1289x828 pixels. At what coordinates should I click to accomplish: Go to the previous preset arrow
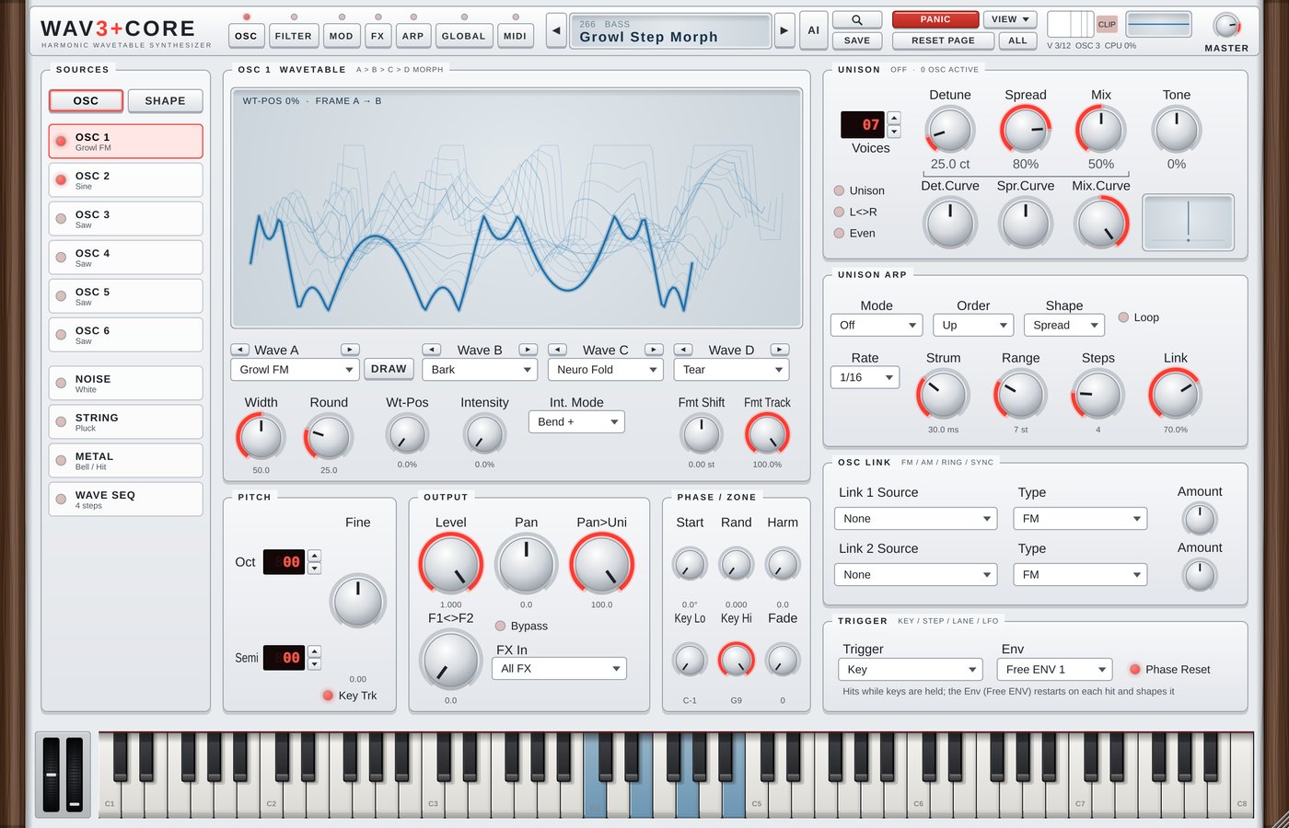click(x=556, y=30)
